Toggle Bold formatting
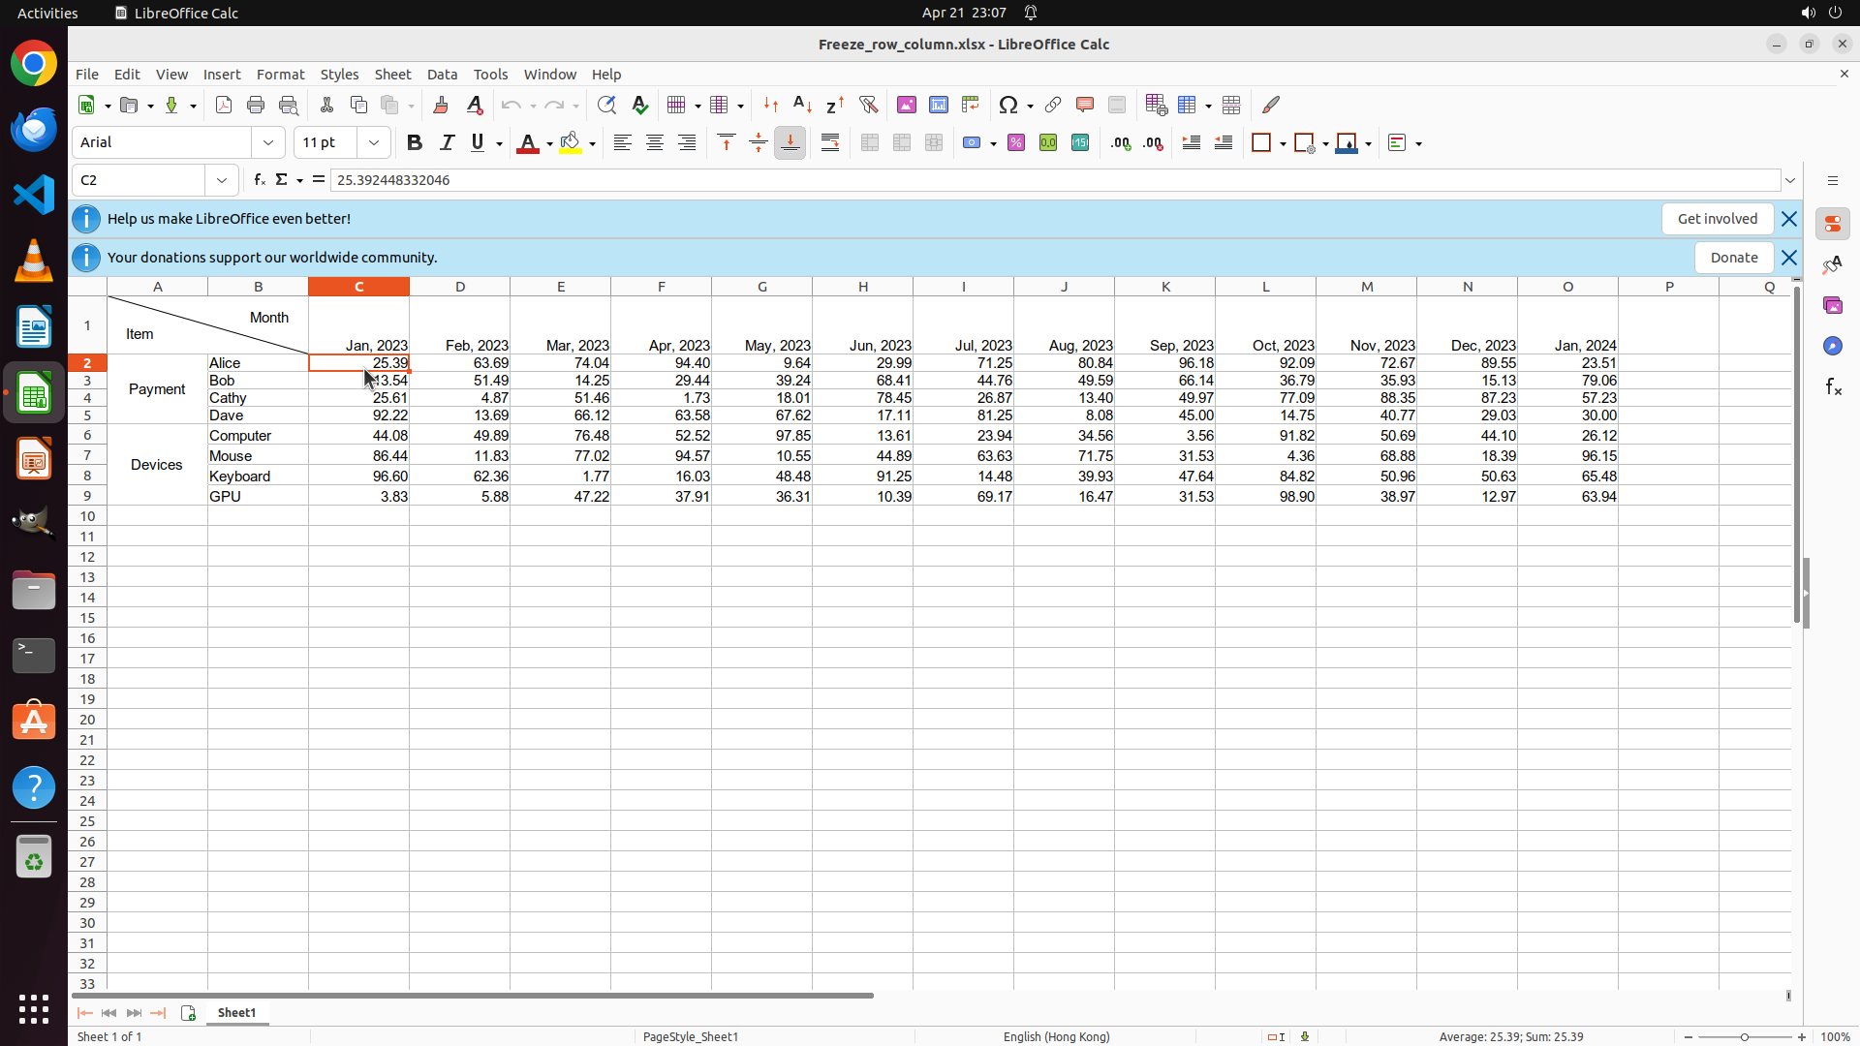Image resolution: width=1860 pixels, height=1046 pixels. (415, 143)
